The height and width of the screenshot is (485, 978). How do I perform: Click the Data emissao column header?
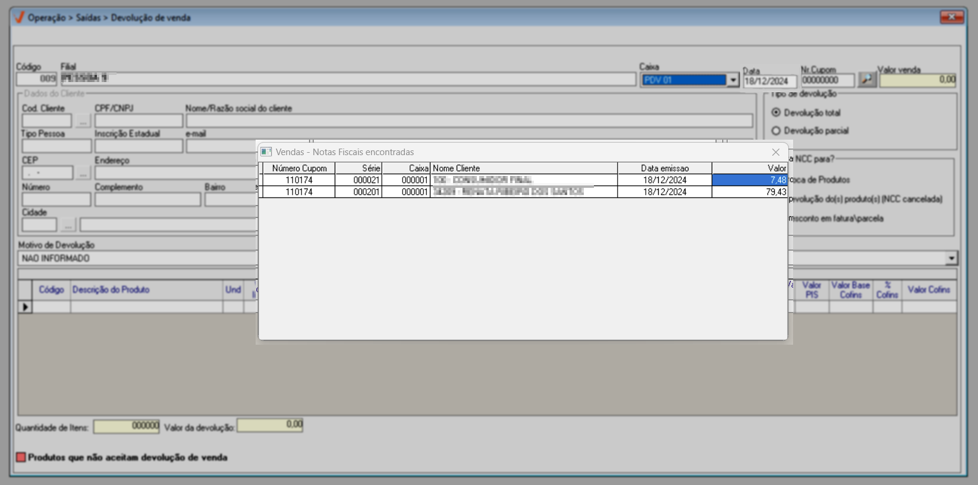tap(664, 168)
